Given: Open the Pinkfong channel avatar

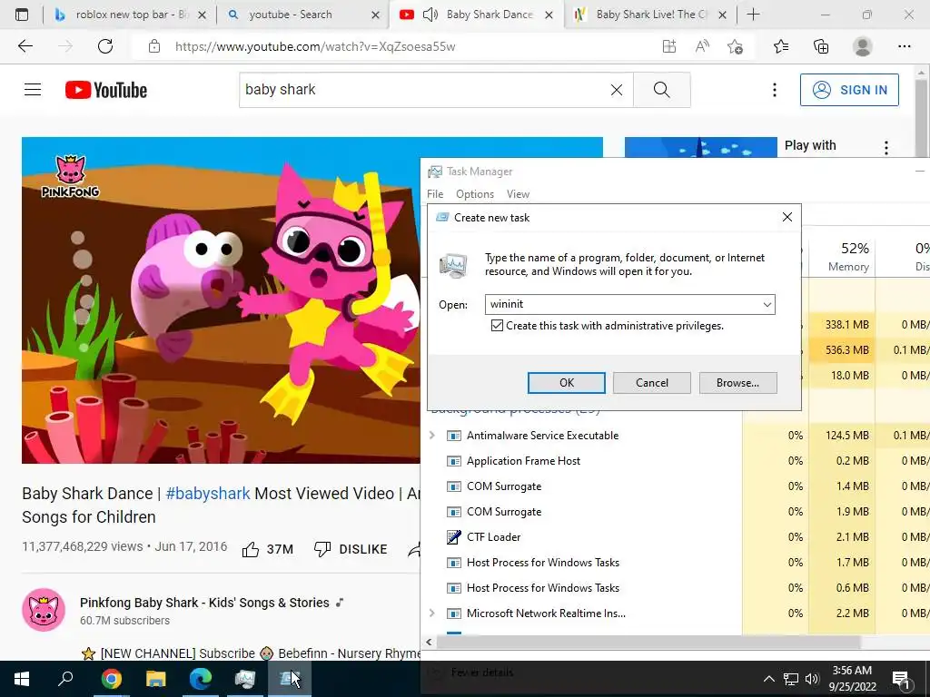Looking at the screenshot, I should tap(44, 610).
